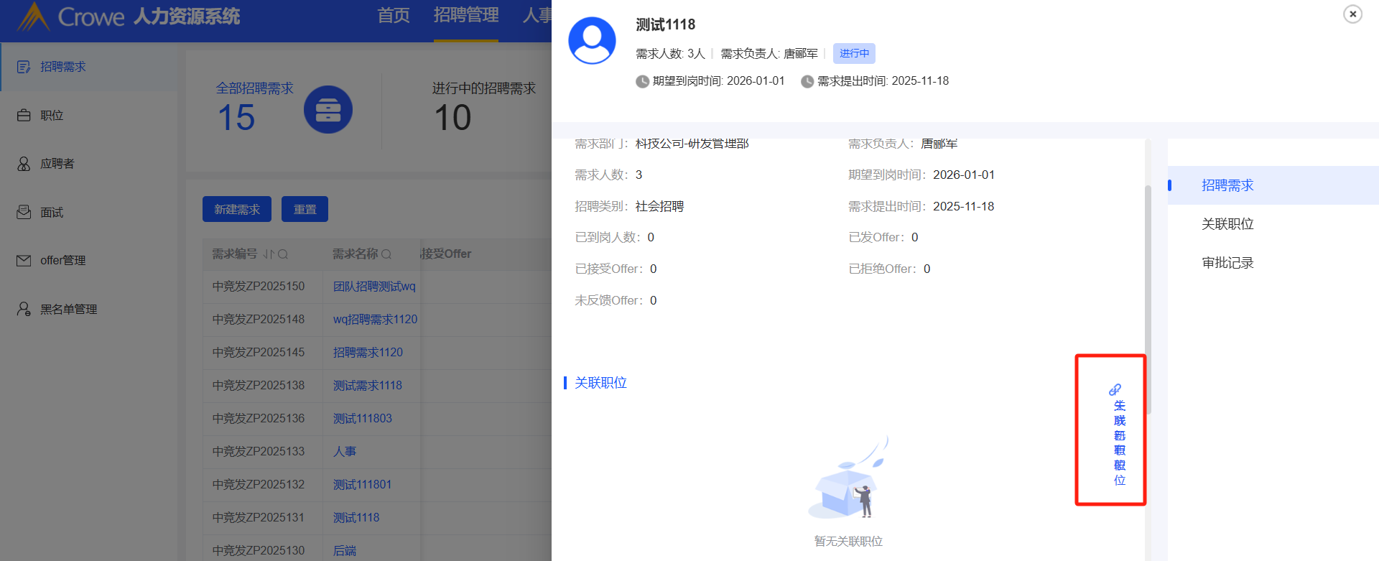Viewport: 1379px width, 561px height.
Task: Click the 黑名单管理 sidebar icon
Action: [24, 310]
